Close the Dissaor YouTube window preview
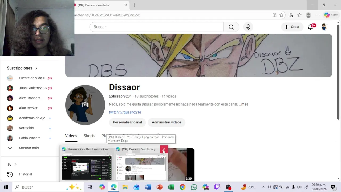This screenshot has height=192, width=341. point(164,150)
